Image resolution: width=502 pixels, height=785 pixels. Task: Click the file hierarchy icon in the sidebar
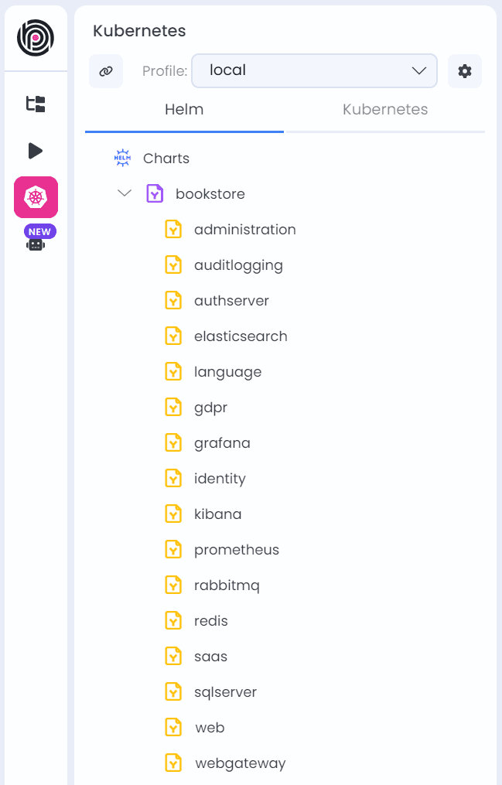point(36,103)
